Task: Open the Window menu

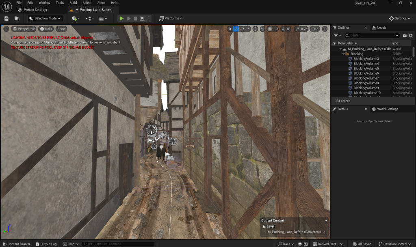Action: pos(44,3)
